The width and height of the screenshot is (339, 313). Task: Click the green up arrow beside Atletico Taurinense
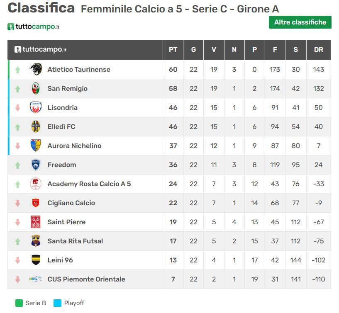point(17,70)
